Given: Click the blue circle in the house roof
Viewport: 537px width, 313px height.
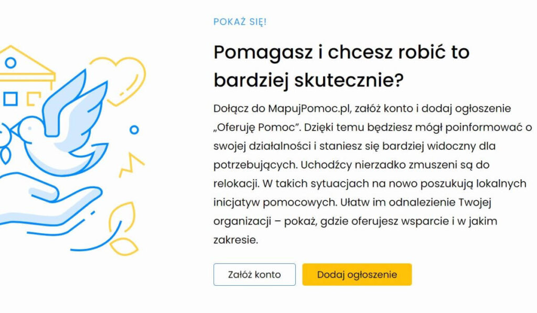Looking at the screenshot, I should (x=10, y=63).
